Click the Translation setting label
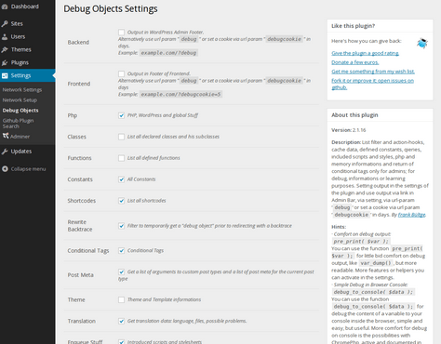The width and height of the screenshot is (441, 344). [x=82, y=321]
